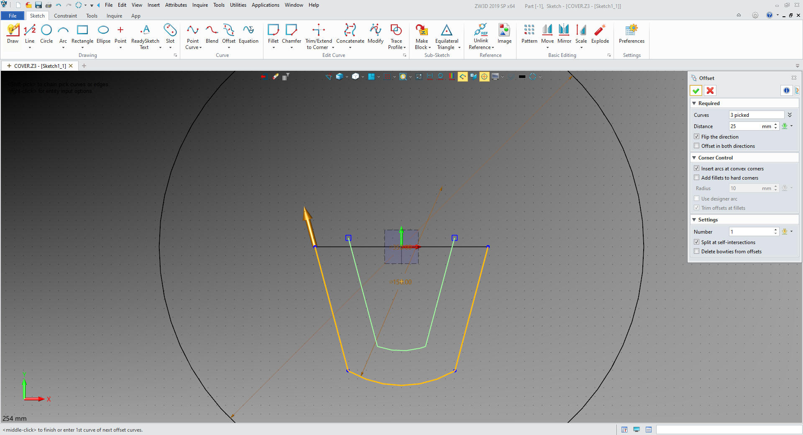
Task: Collapse the Settings section
Action: (694, 219)
